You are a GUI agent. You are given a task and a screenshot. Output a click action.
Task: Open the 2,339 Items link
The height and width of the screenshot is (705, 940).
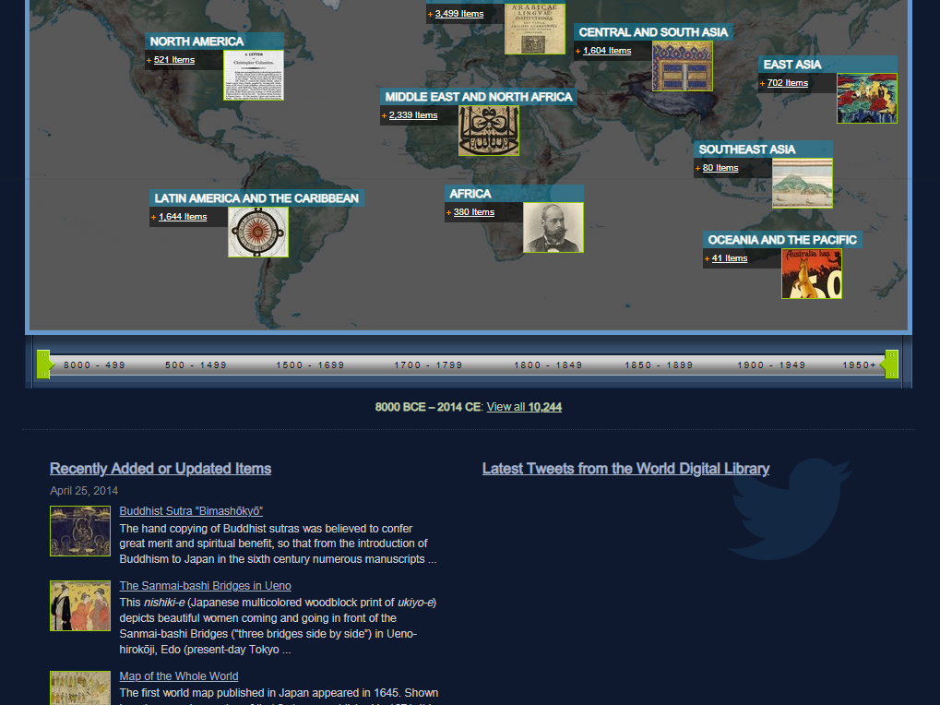click(413, 115)
